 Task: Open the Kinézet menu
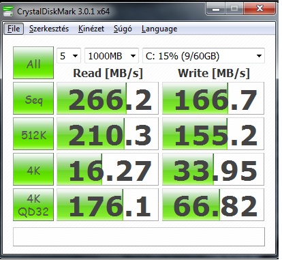91,29
